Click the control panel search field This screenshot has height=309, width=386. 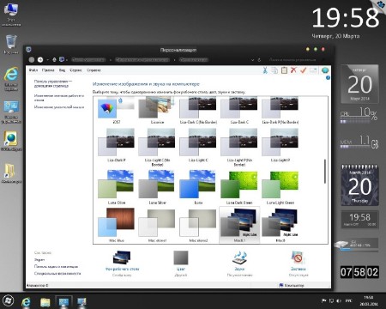pos(294,60)
